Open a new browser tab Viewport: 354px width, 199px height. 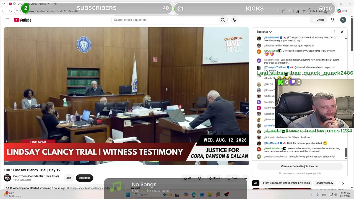click(55, 4)
